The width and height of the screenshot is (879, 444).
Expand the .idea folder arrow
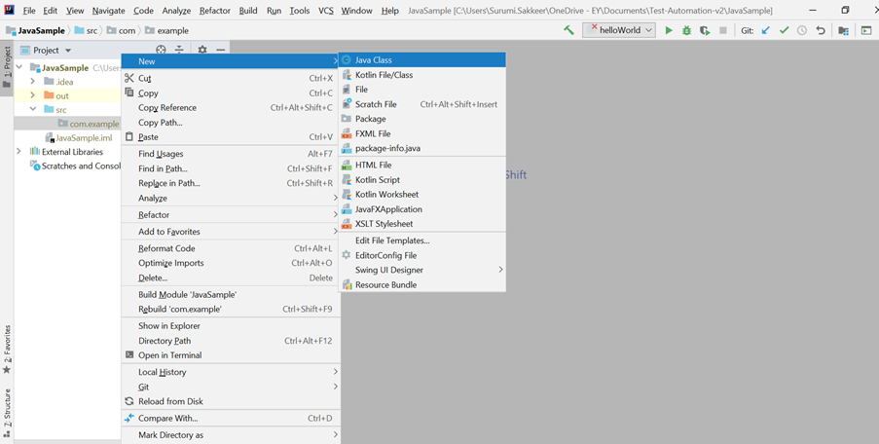point(33,81)
